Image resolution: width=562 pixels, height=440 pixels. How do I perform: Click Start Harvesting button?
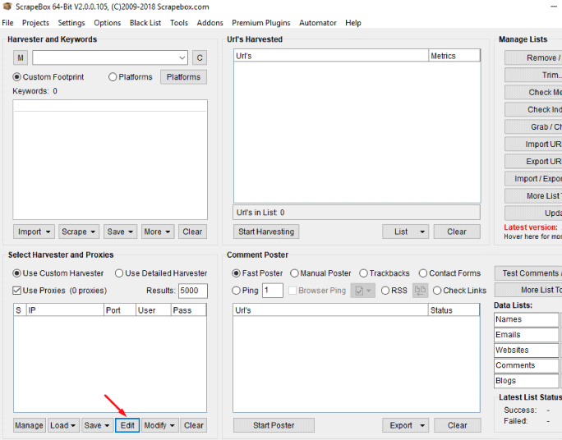[x=266, y=231]
